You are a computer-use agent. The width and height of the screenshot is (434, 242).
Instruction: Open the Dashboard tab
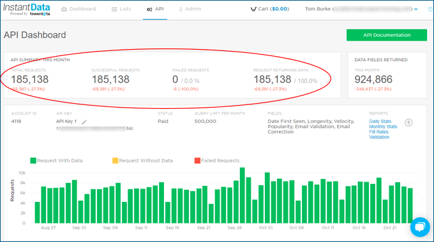(x=79, y=9)
